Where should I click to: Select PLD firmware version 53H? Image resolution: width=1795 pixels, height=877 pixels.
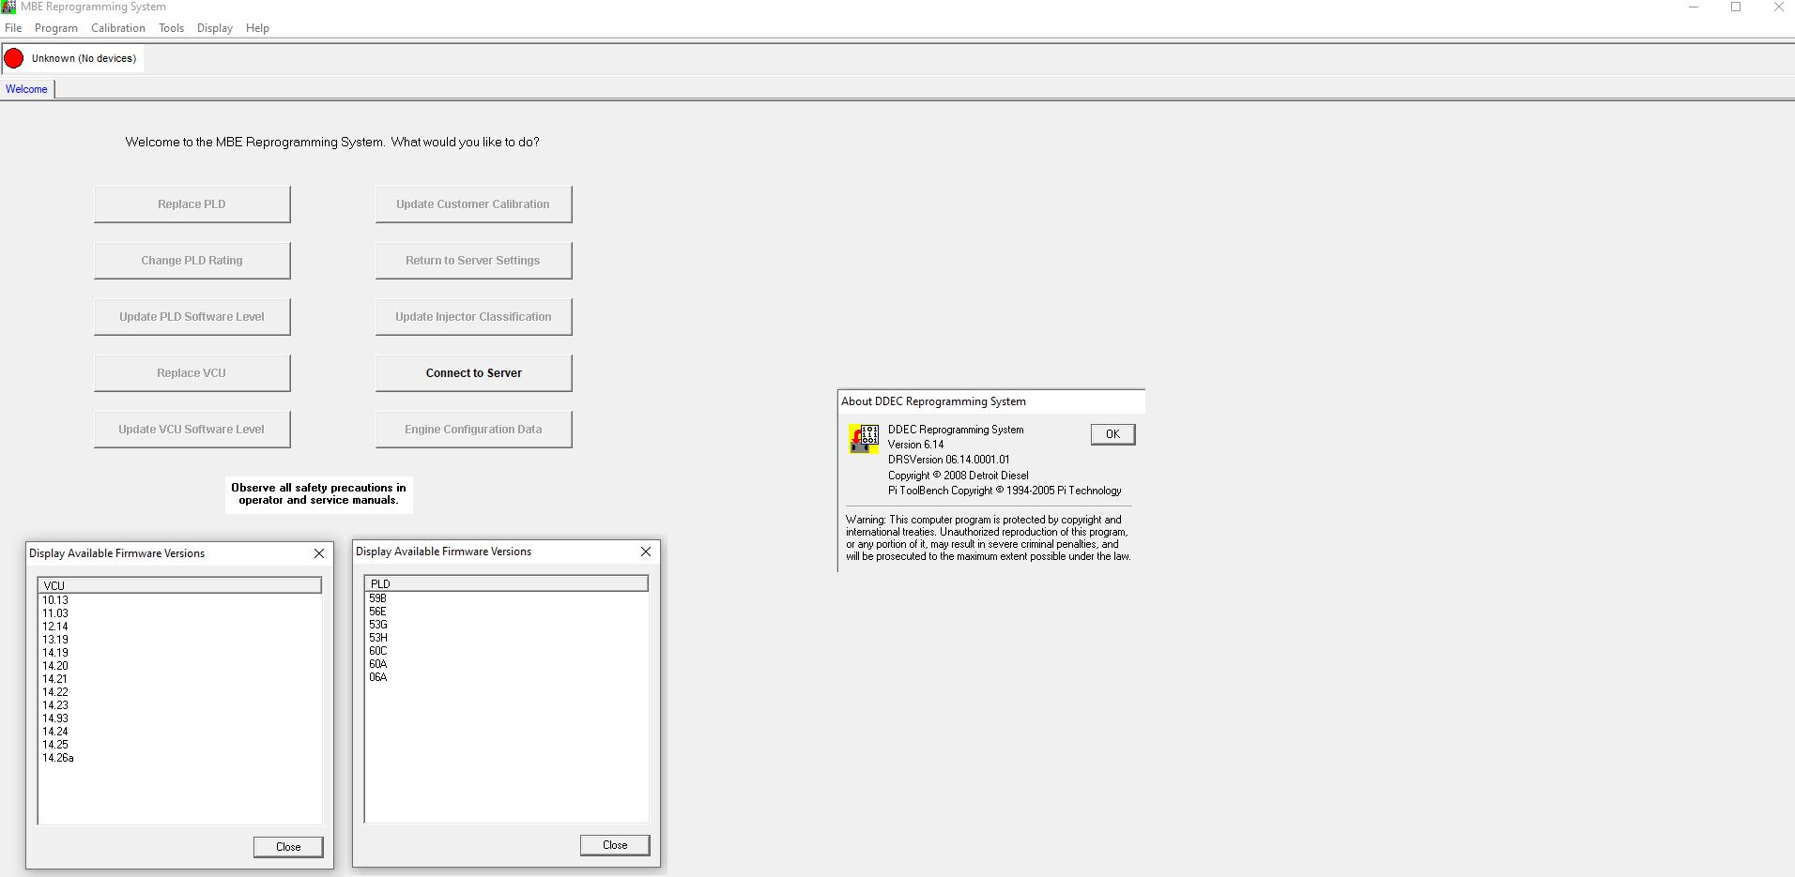coord(378,638)
